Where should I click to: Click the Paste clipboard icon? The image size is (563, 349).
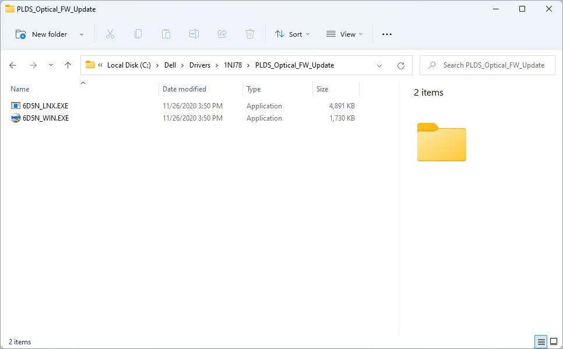[166, 34]
